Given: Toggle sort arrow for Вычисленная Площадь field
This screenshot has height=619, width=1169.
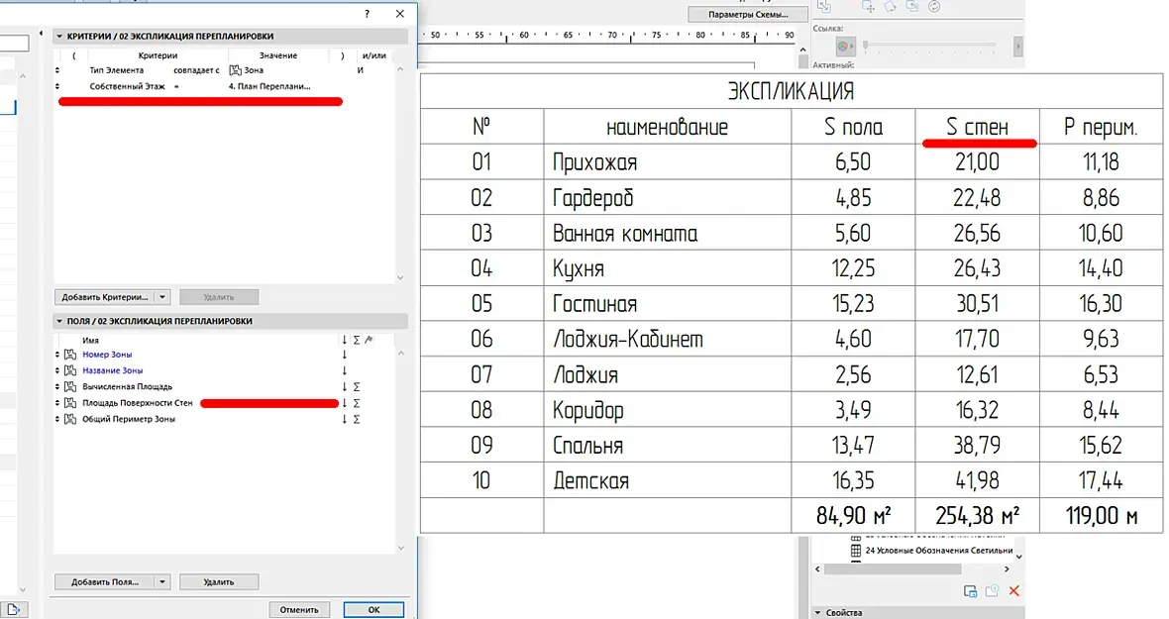Looking at the screenshot, I should (x=345, y=386).
